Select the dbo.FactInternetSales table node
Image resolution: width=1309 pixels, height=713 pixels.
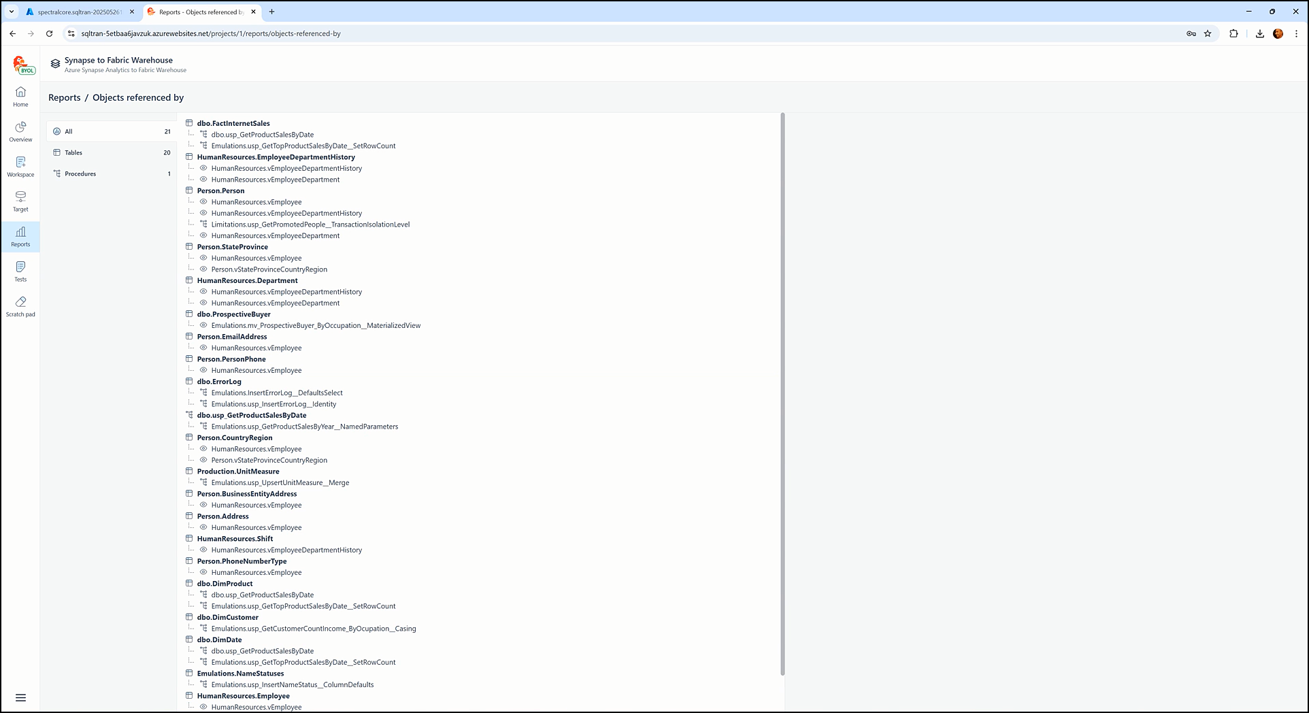pyautogui.click(x=233, y=123)
